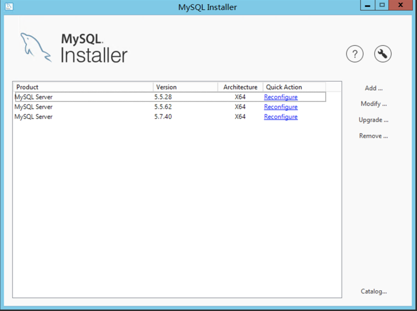Image resolution: width=417 pixels, height=311 pixels.
Task: Choose the Upgrade... option
Action: [373, 120]
